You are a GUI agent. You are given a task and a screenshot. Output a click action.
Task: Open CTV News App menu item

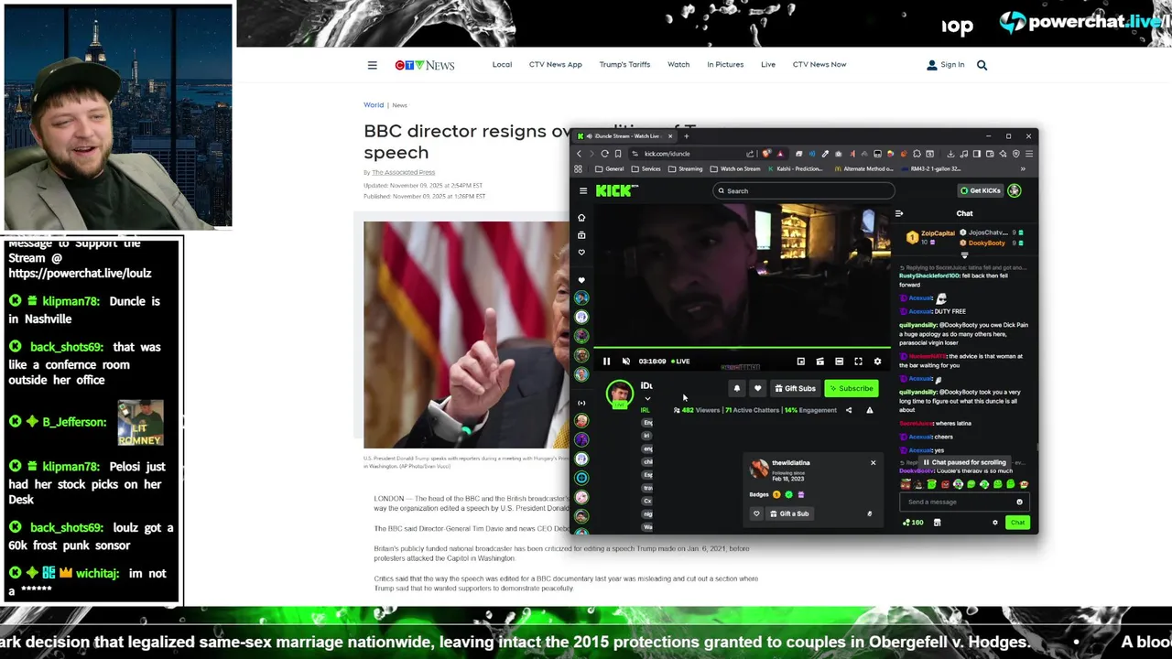pos(555,65)
